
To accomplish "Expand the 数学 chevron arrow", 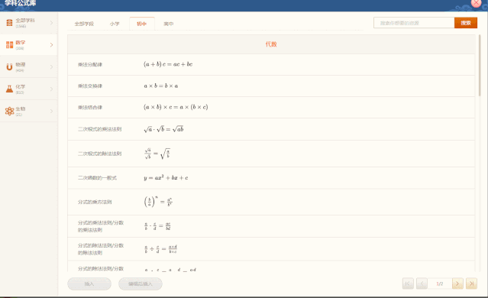I will (51, 45).
